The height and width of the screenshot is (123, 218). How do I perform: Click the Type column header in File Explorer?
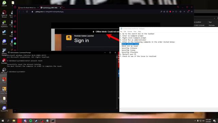pyautogui.click(x=210, y=22)
